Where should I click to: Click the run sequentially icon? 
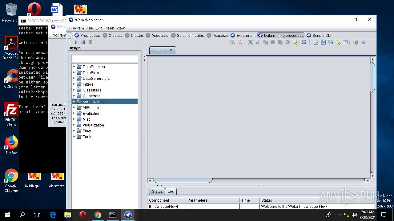click(83, 42)
